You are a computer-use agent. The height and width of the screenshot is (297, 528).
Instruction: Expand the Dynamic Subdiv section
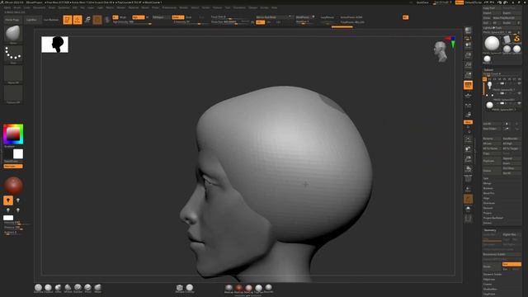coord(493,275)
